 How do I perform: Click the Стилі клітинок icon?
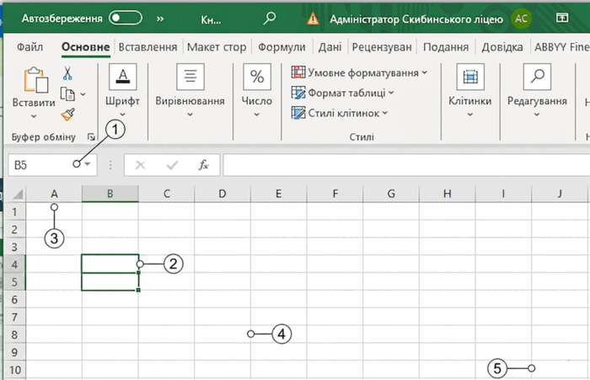click(x=298, y=113)
